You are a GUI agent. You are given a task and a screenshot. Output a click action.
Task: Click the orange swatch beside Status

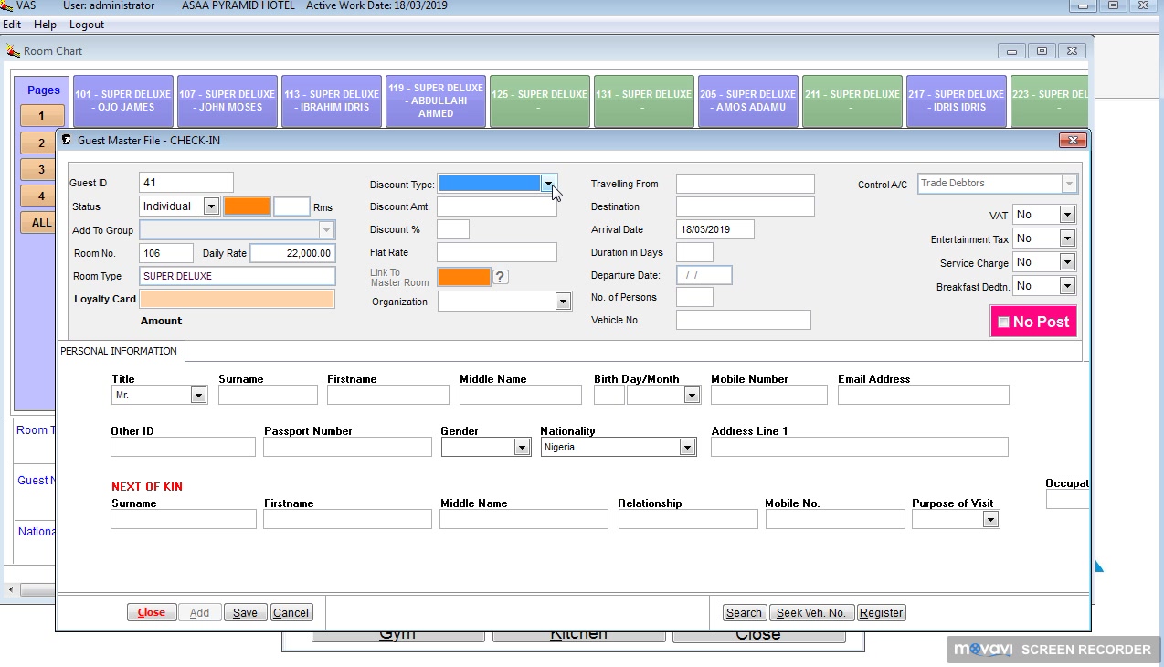click(x=248, y=206)
